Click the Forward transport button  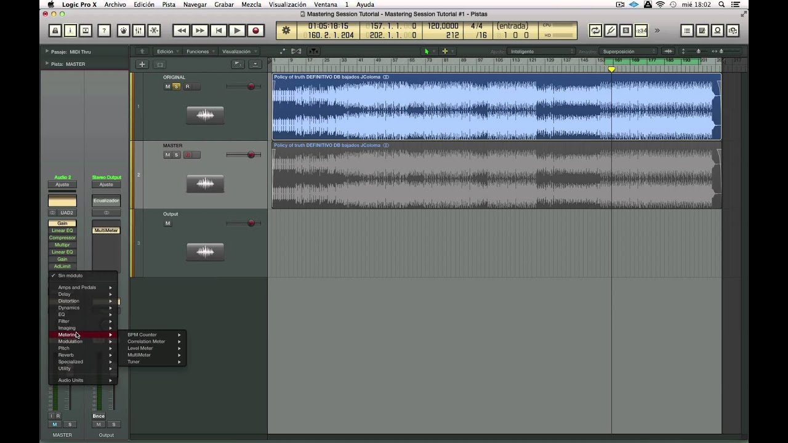[x=199, y=30]
